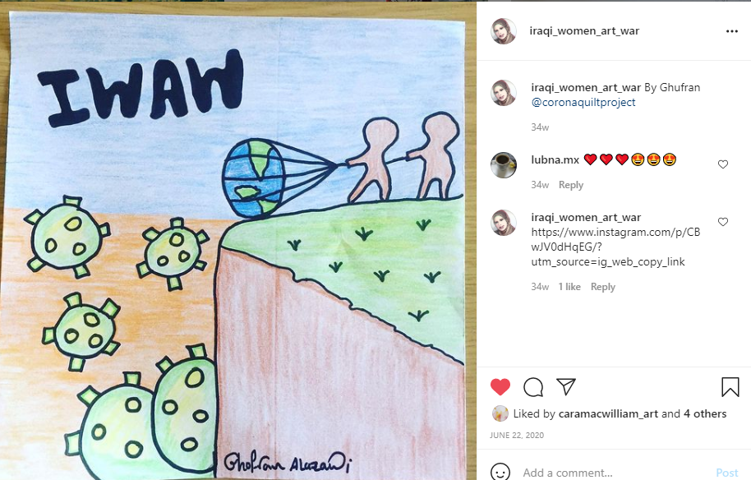Image resolution: width=751 pixels, height=480 pixels.
Task: Open the emoji picker smiley icon
Action: click(500, 473)
